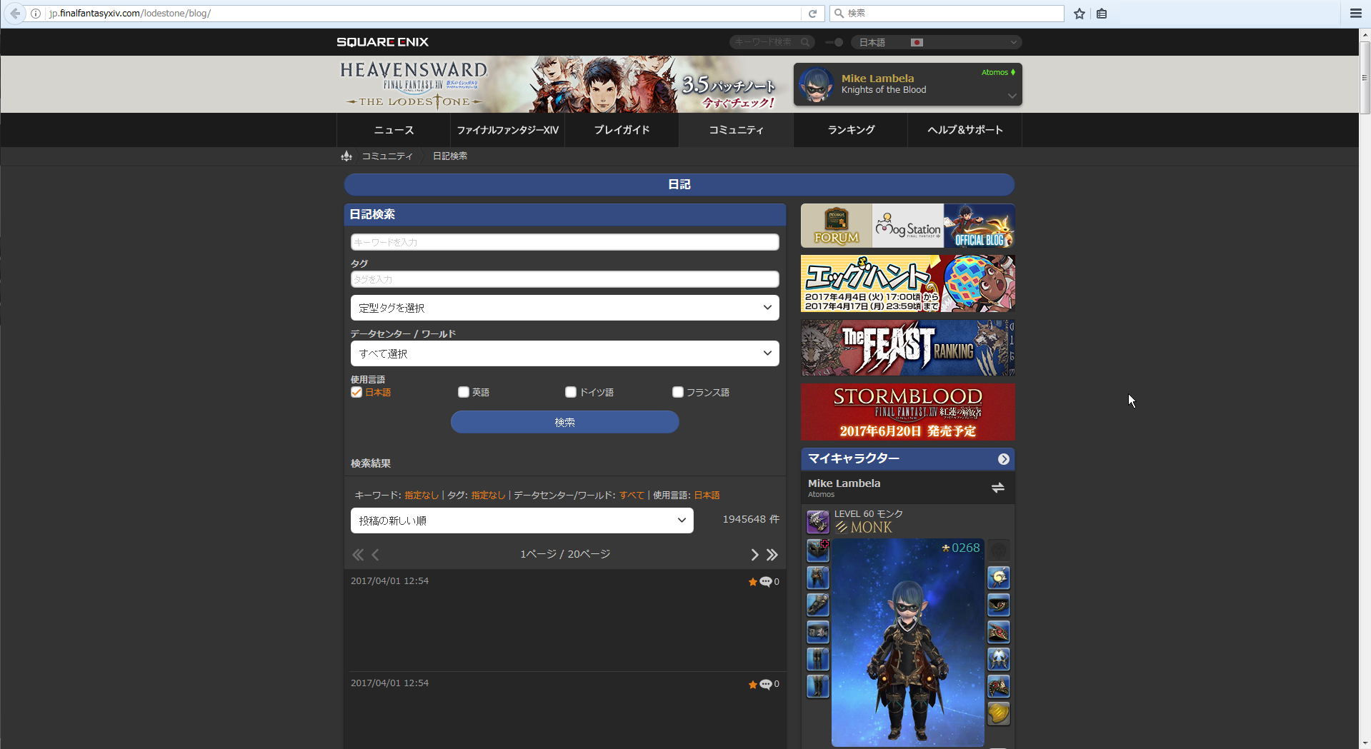Click the browser back arrow button
This screenshot has height=749, width=1371.
(x=15, y=14)
